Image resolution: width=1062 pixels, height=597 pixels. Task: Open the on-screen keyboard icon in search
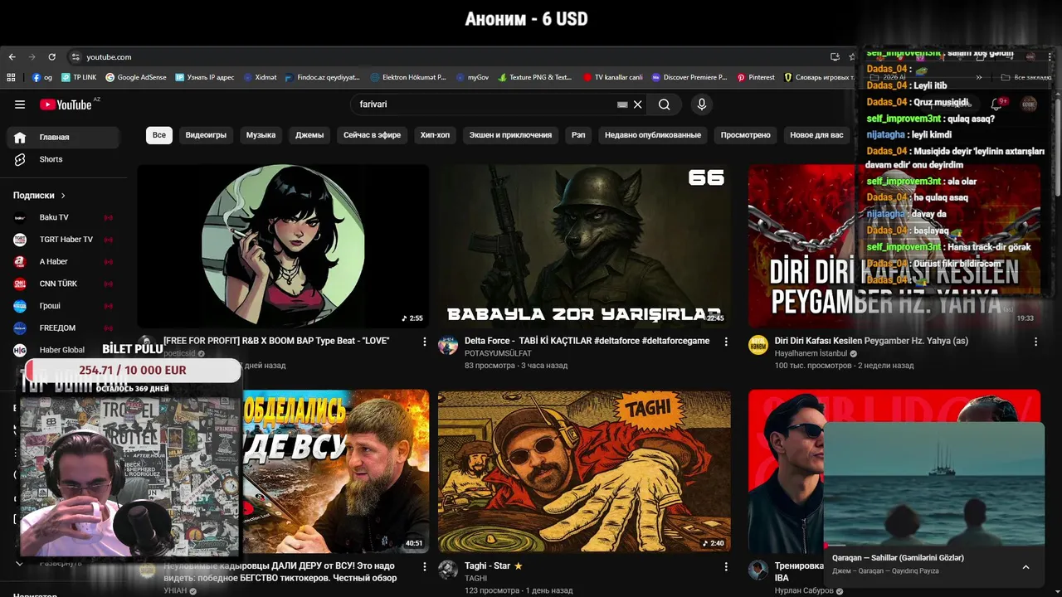[622, 104]
